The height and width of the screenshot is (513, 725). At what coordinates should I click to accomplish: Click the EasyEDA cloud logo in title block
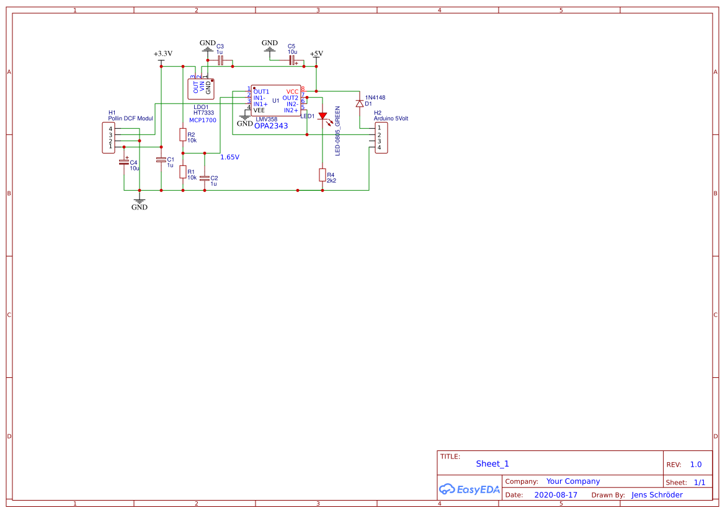click(x=469, y=489)
